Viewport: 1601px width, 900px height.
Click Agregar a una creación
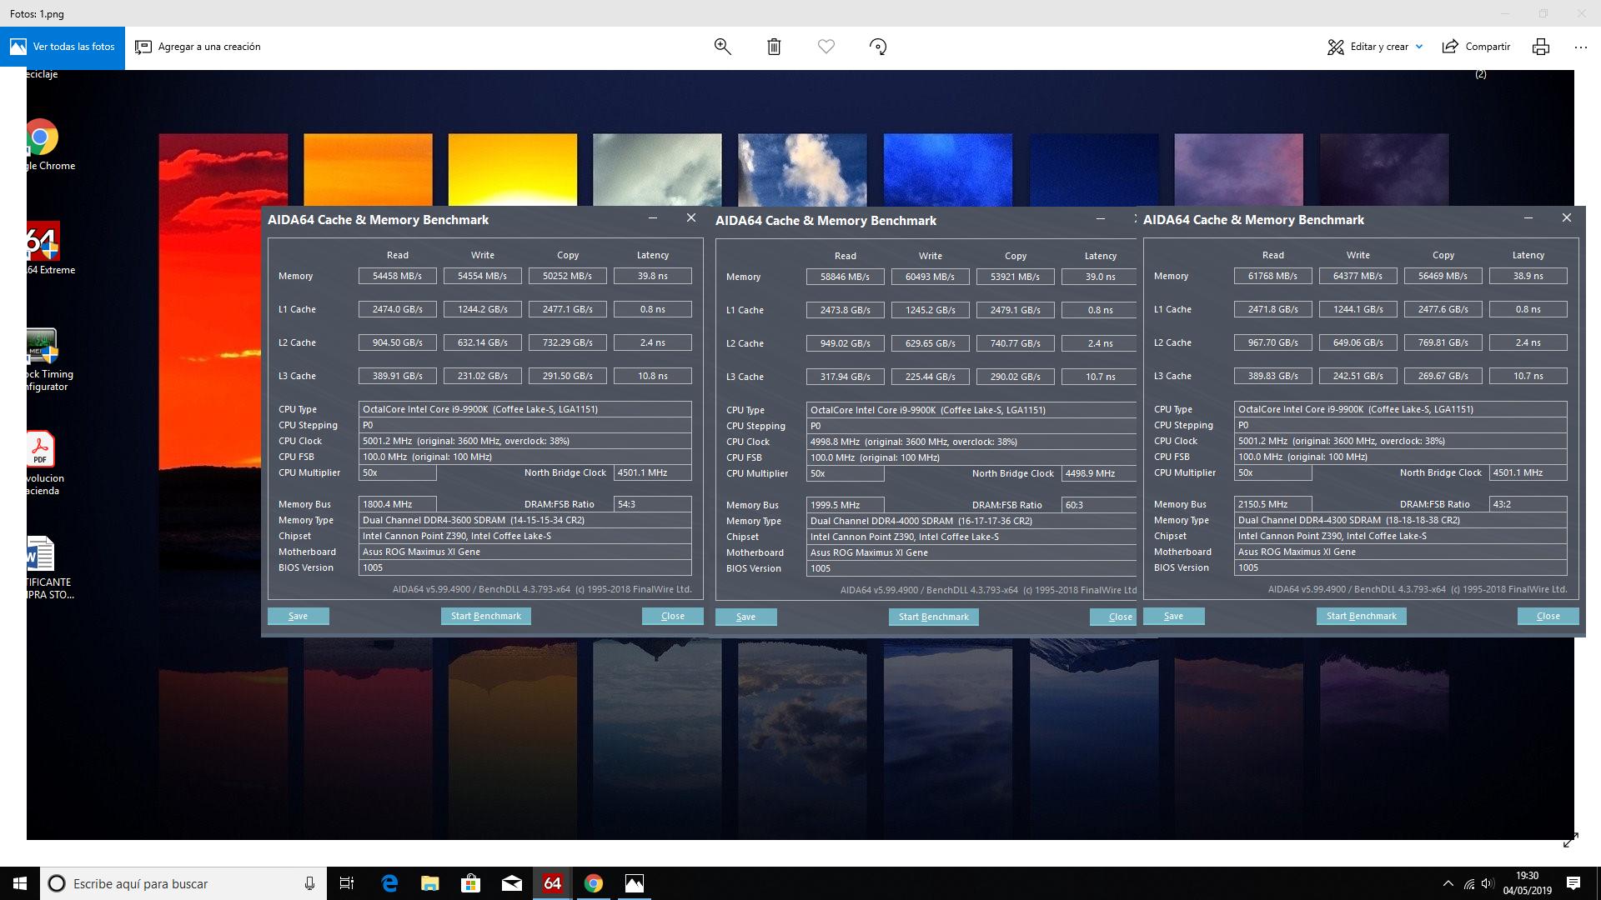(x=198, y=47)
